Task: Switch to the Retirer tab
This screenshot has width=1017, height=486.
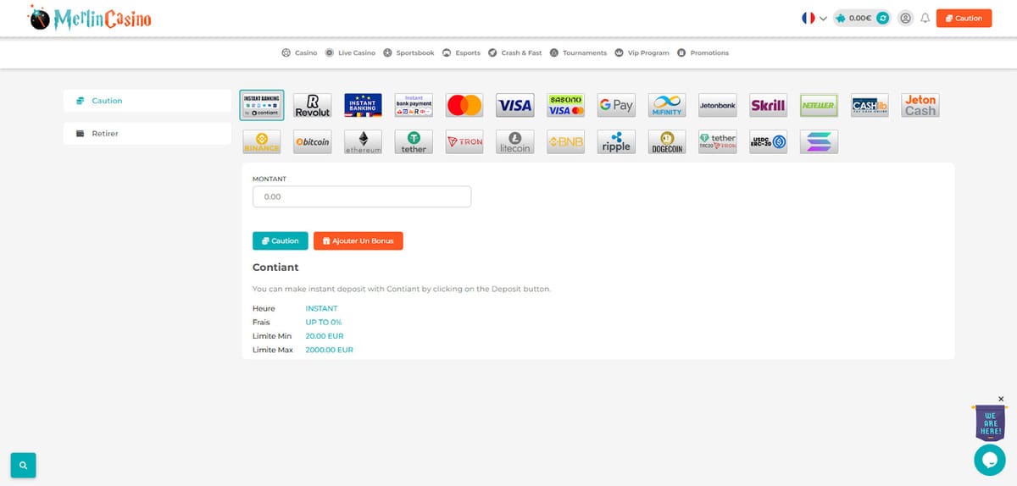Action: 147,134
